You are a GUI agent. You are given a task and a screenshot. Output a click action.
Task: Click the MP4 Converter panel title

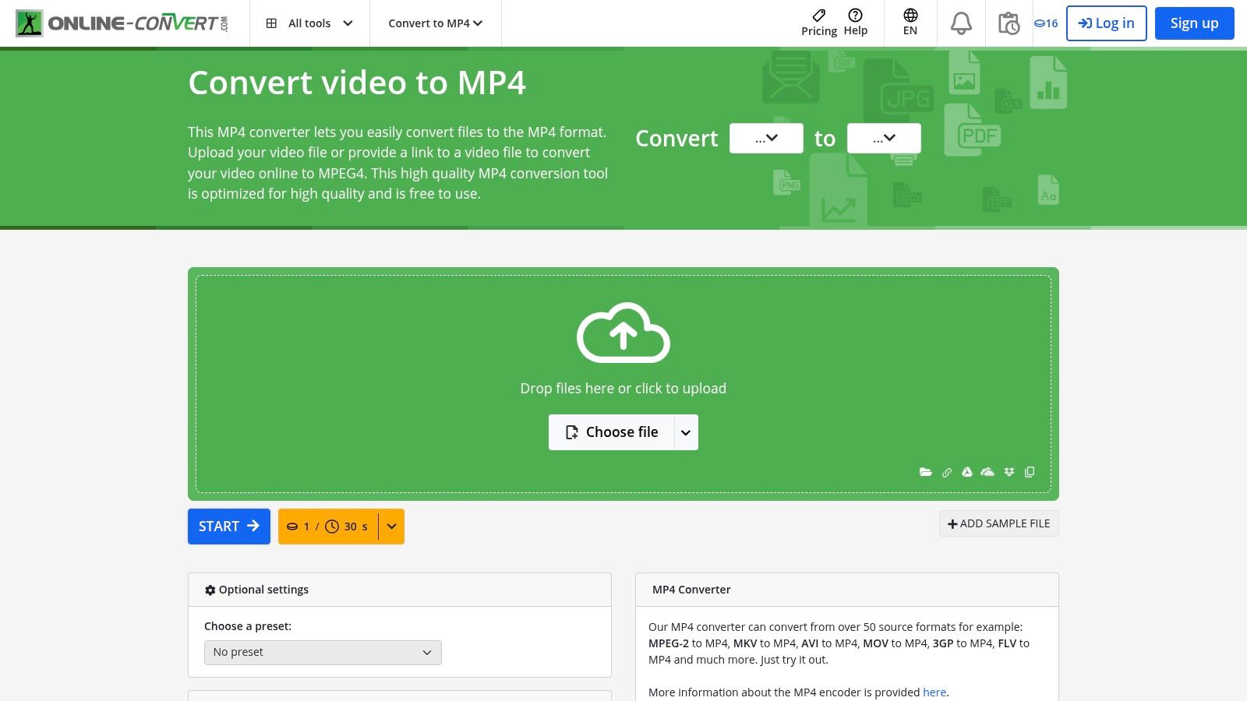coord(691,590)
